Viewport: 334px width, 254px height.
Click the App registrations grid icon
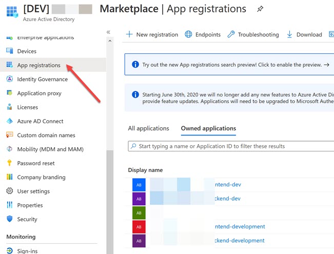(x=10, y=65)
